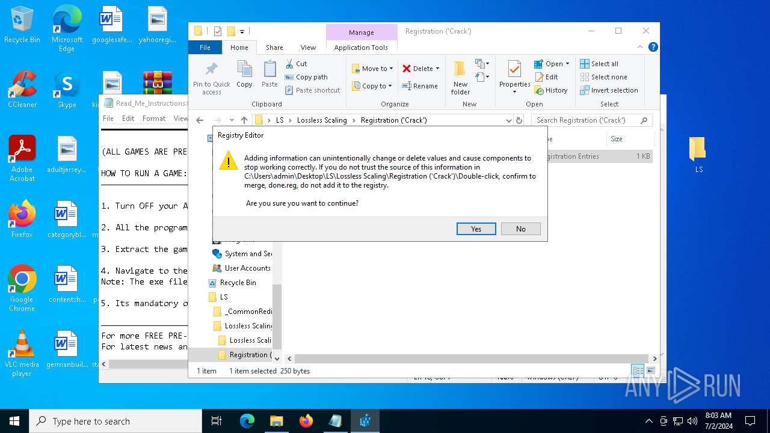The image size is (770, 433).
Task: Go back with Explorer Back arrow
Action: click(200, 120)
